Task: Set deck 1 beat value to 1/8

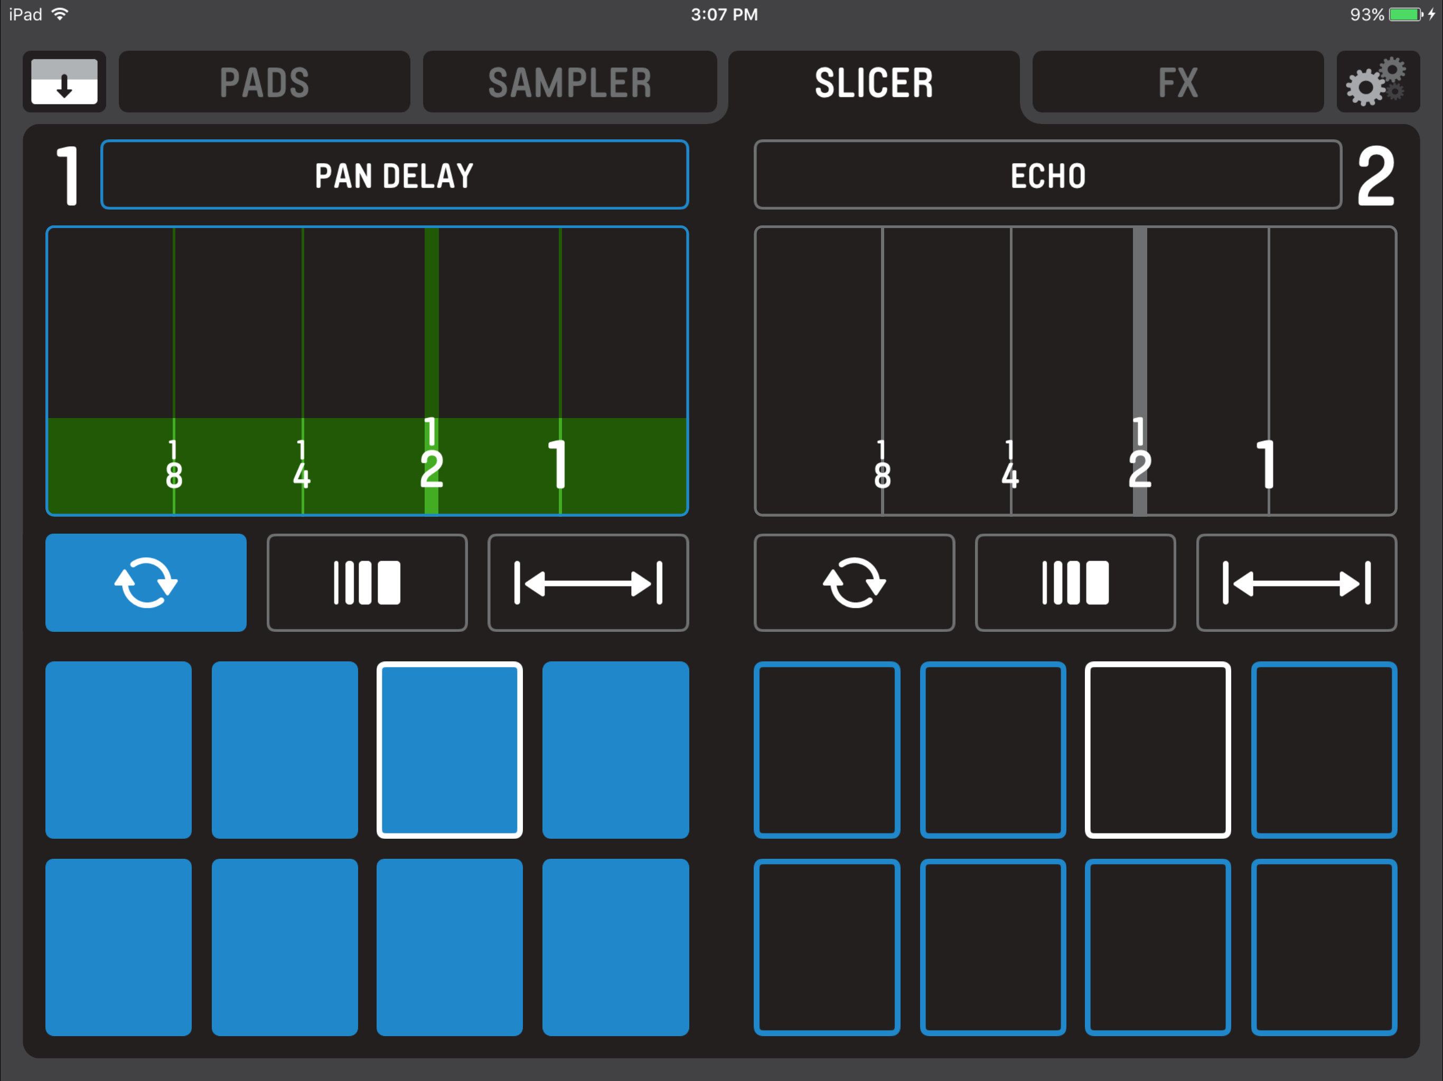Action: (x=174, y=464)
